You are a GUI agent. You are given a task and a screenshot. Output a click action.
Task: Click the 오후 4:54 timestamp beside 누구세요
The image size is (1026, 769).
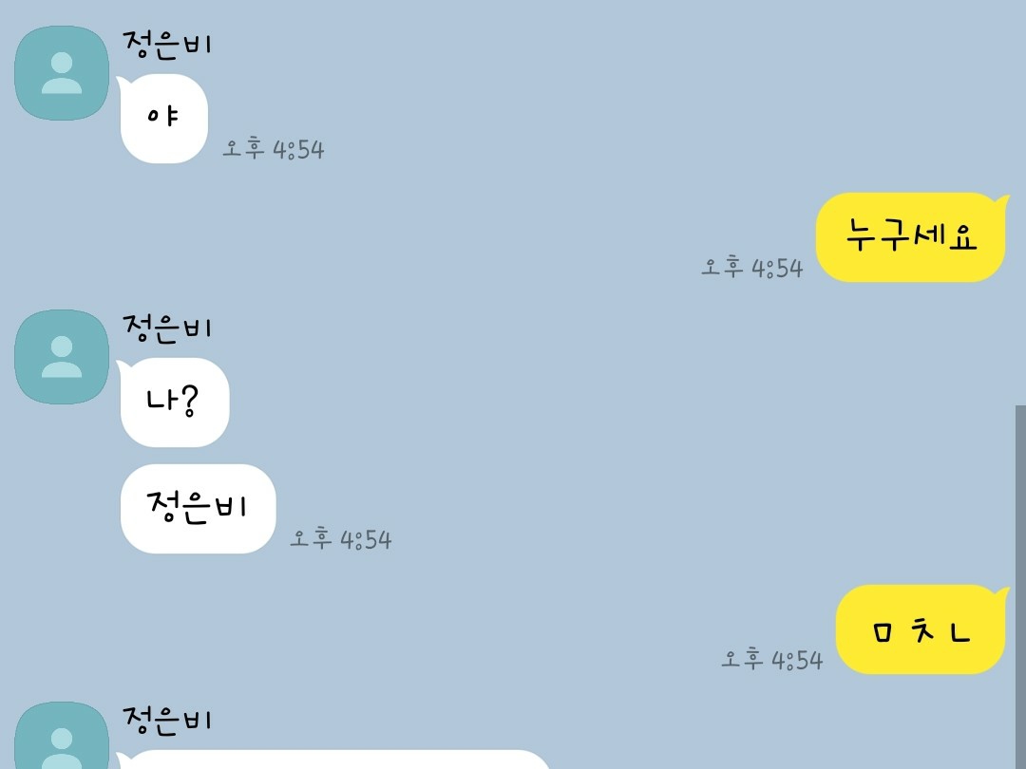751,268
